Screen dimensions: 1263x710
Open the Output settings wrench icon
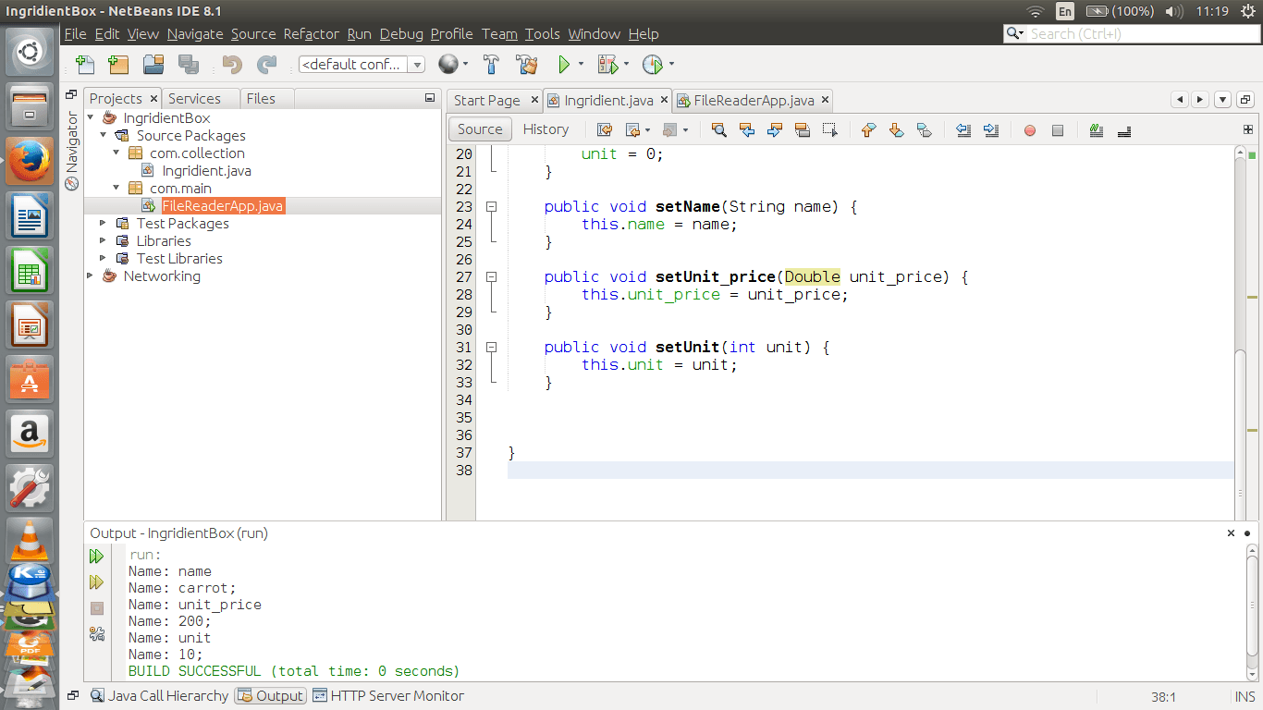tap(96, 633)
